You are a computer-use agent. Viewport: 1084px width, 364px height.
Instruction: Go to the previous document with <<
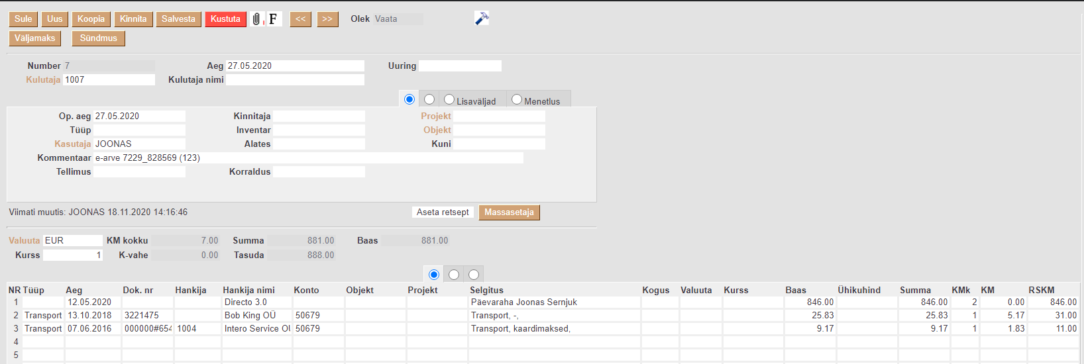(x=301, y=19)
